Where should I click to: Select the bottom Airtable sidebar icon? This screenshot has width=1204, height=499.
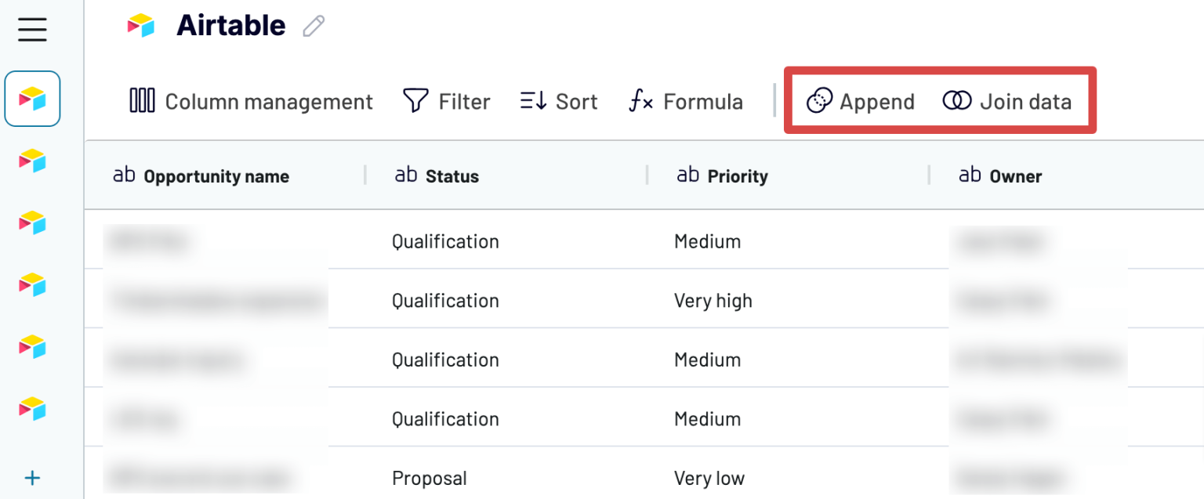(x=32, y=409)
